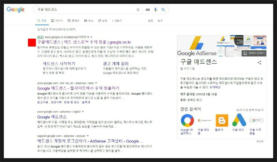Screen dimensions: 277x162
Task: Open ad result 구글애드센스 | 애드 센스로 수익 창출
Action: tap(84, 42)
